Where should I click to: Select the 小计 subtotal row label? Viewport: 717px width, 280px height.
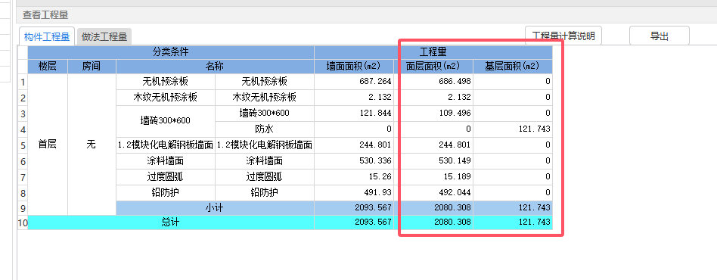point(215,207)
